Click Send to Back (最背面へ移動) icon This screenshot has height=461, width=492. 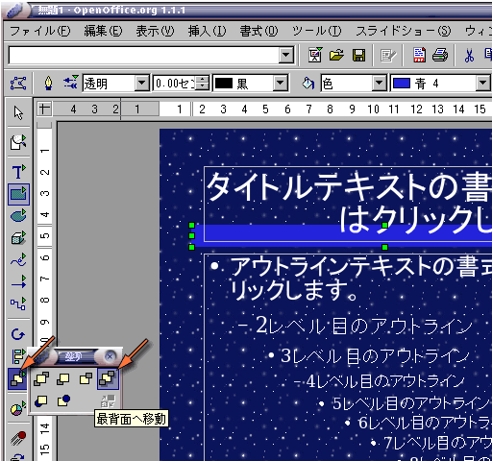tap(108, 378)
